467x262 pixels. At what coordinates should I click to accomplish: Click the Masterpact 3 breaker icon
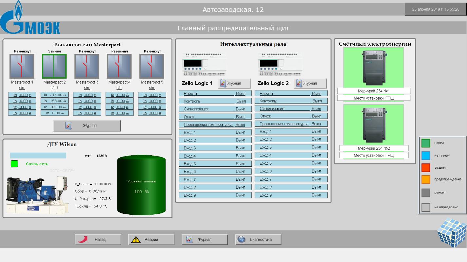[x=87, y=66]
